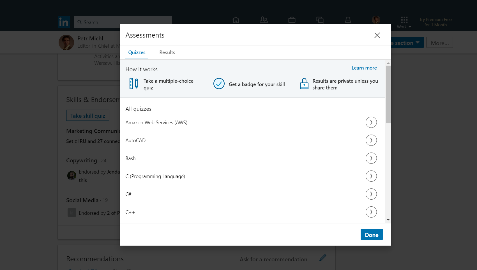Viewport: 477px width, 270px height.
Task: Click the padlock privacy icon
Action: point(304,84)
